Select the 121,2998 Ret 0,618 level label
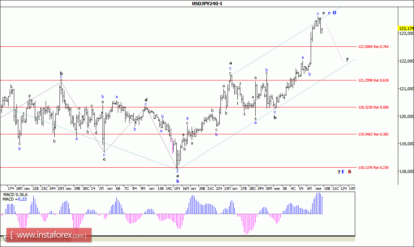Viewport: 414px width, 247px height. point(373,80)
